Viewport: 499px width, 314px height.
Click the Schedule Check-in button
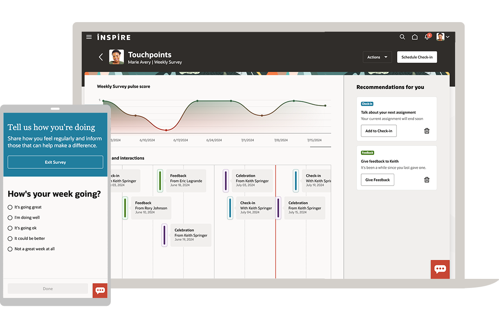point(417,57)
